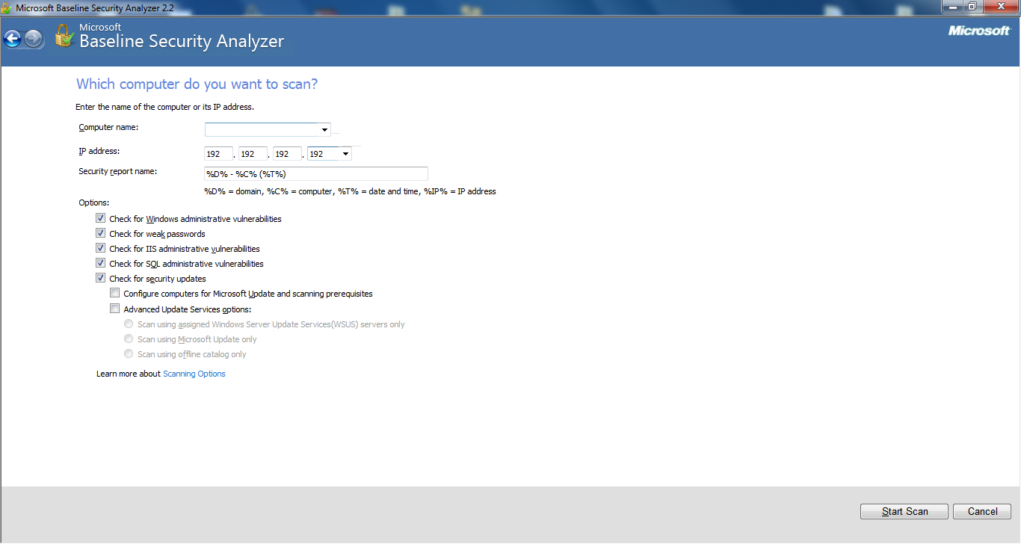This screenshot has width=1021, height=544.
Task: Toggle Check for security updates checkbox
Action: pos(101,279)
